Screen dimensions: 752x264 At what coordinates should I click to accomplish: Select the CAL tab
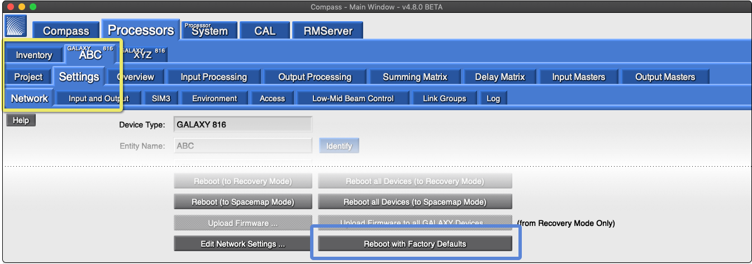coord(265,31)
